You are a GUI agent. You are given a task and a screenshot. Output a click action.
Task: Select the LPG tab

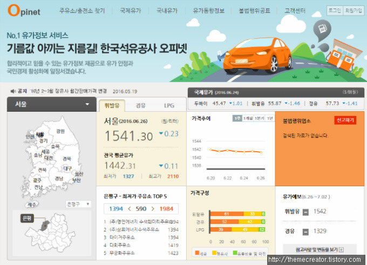pyautogui.click(x=169, y=106)
